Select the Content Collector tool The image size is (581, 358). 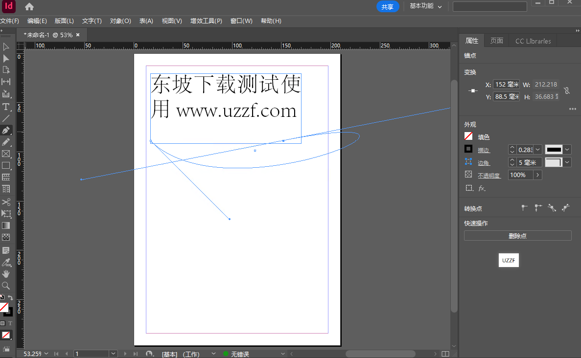pos(6,94)
